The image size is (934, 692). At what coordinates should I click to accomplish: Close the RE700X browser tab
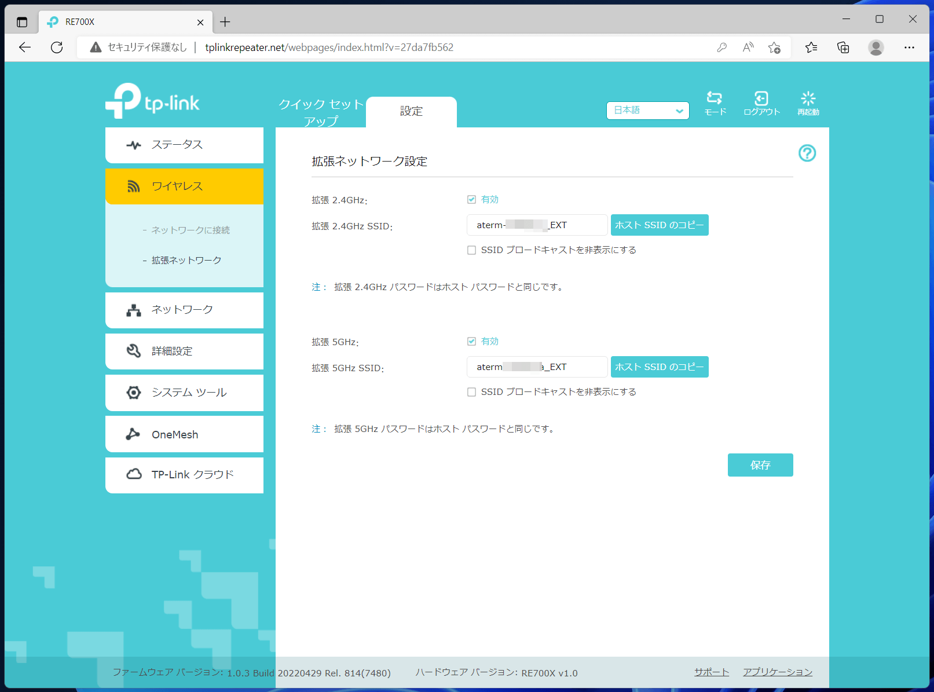(x=200, y=23)
